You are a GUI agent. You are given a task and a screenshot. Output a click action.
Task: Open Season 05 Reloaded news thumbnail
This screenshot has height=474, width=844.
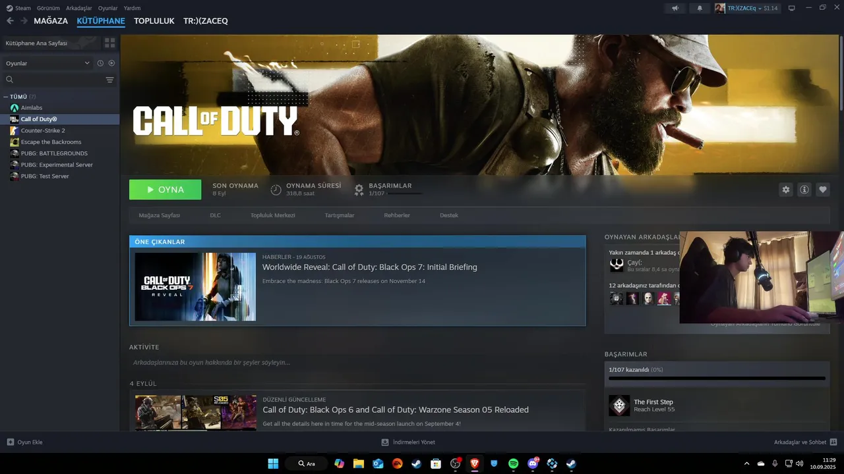pos(196,412)
